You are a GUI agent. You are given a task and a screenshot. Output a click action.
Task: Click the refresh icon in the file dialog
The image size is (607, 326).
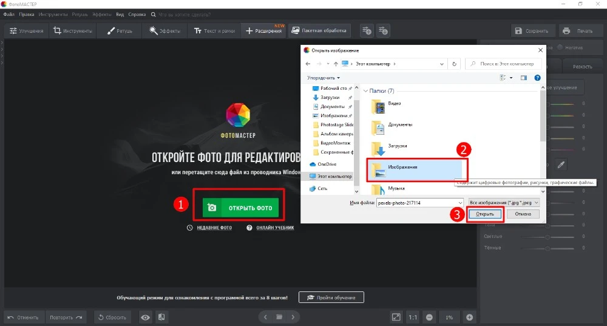point(455,63)
